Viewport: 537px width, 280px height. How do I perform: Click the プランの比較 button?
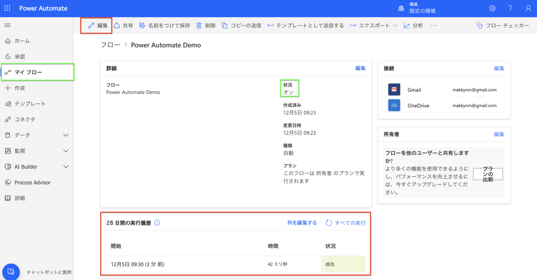click(488, 174)
